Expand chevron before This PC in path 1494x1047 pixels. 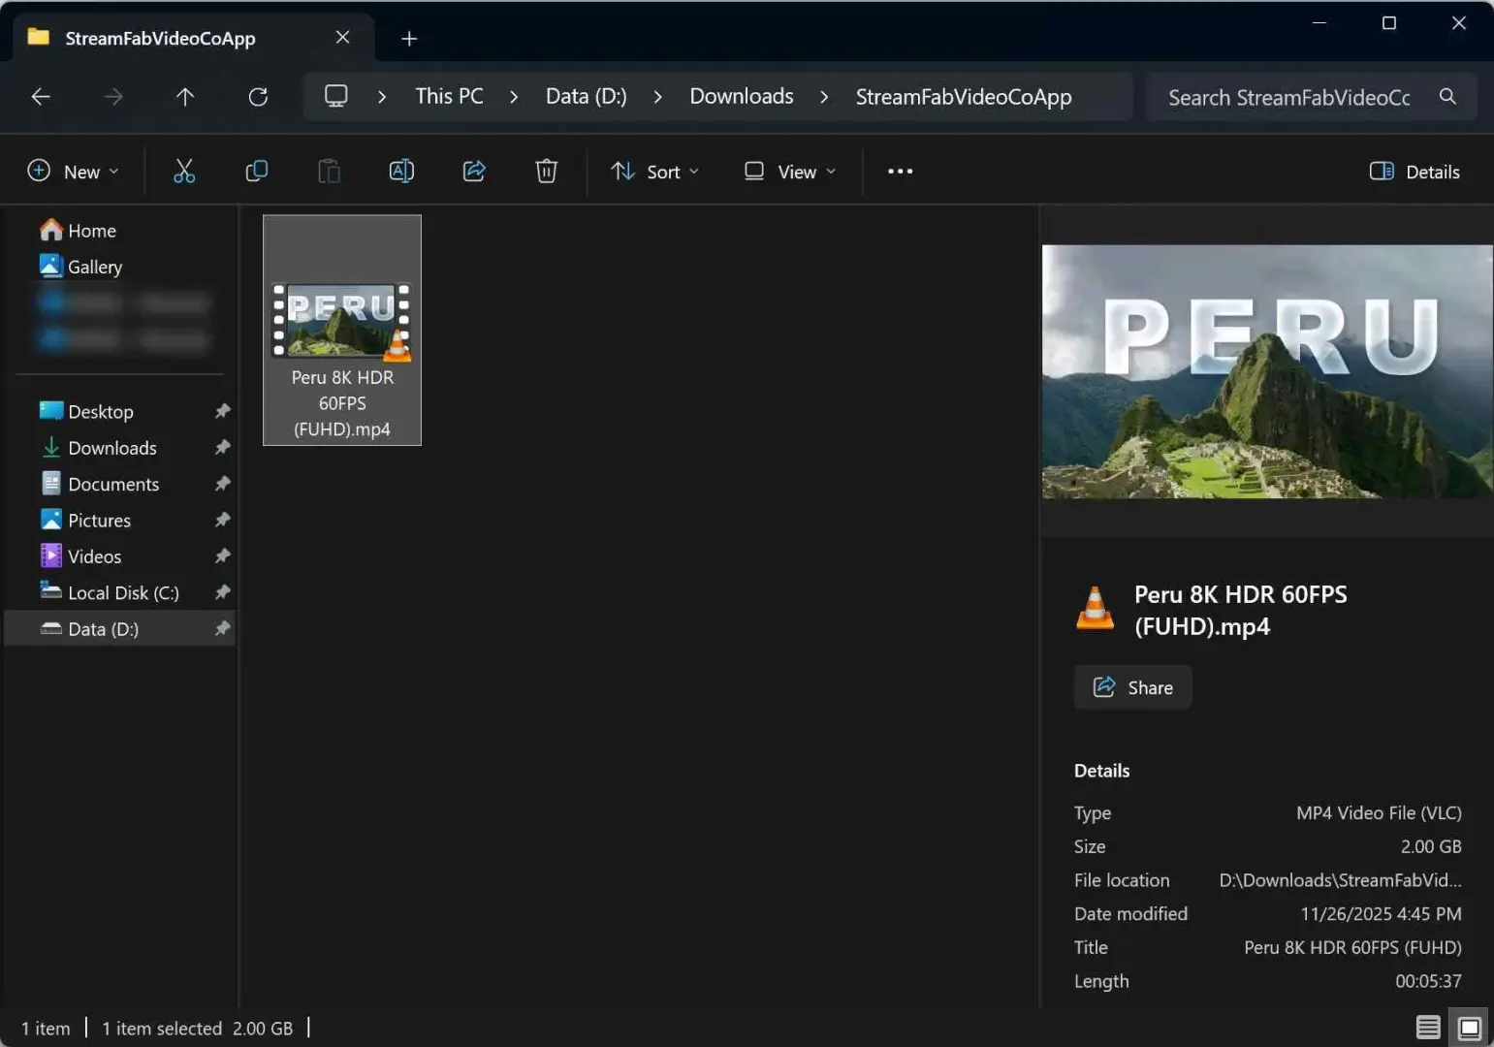(382, 97)
